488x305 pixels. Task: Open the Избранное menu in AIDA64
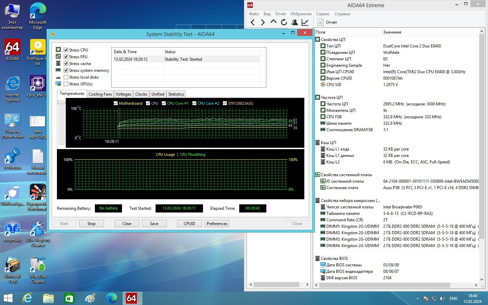(x=301, y=14)
